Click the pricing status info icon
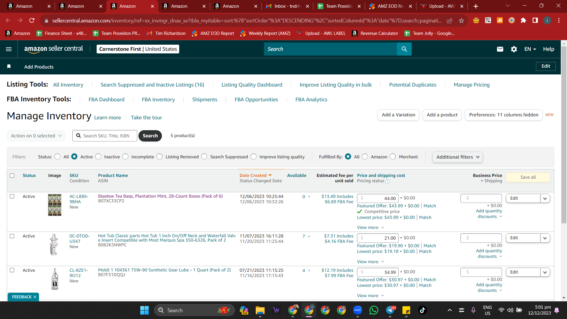The height and width of the screenshot is (319, 567). [x=387, y=181]
